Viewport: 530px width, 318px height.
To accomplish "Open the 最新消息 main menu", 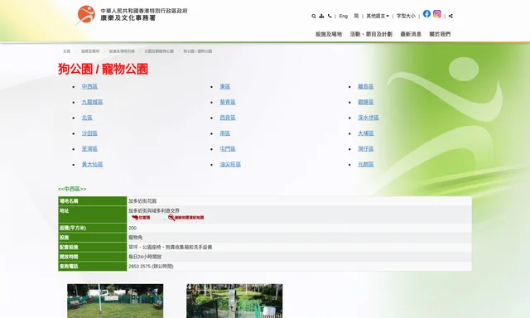I will pos(411,34).
